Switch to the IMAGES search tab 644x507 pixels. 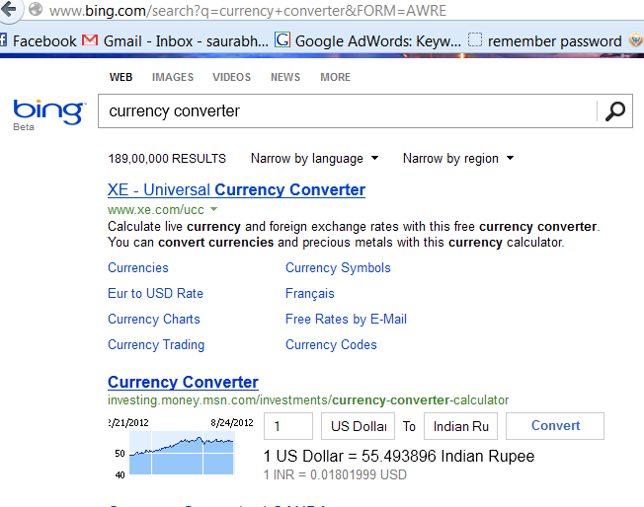click(173, 77)
